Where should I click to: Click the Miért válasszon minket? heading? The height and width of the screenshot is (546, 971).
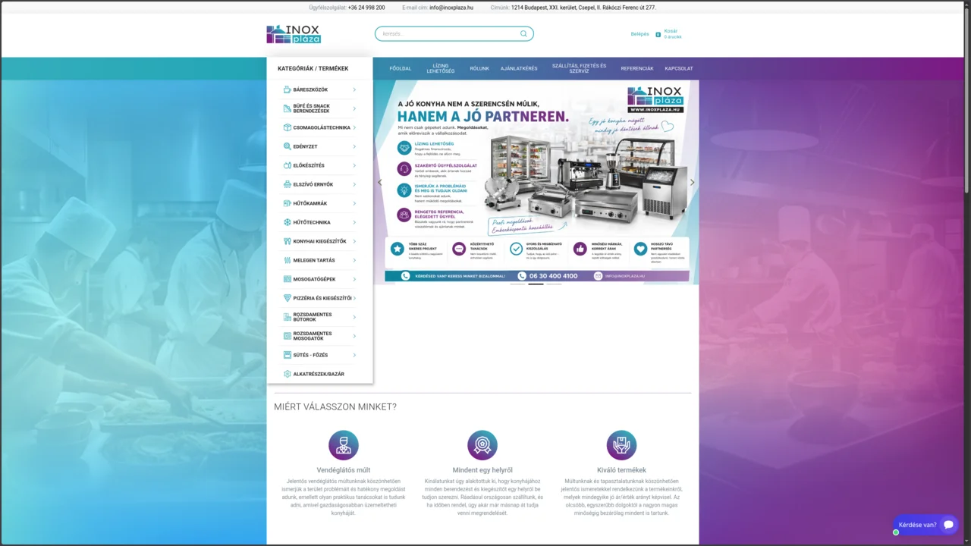[x=335, y=407]
